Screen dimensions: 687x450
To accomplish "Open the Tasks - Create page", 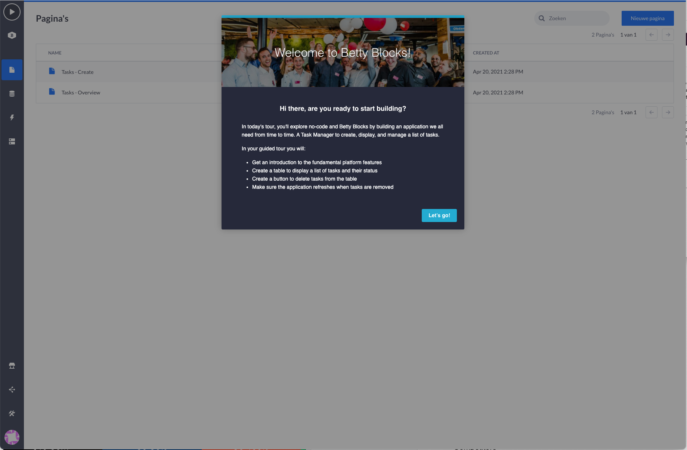I will 78,72.
